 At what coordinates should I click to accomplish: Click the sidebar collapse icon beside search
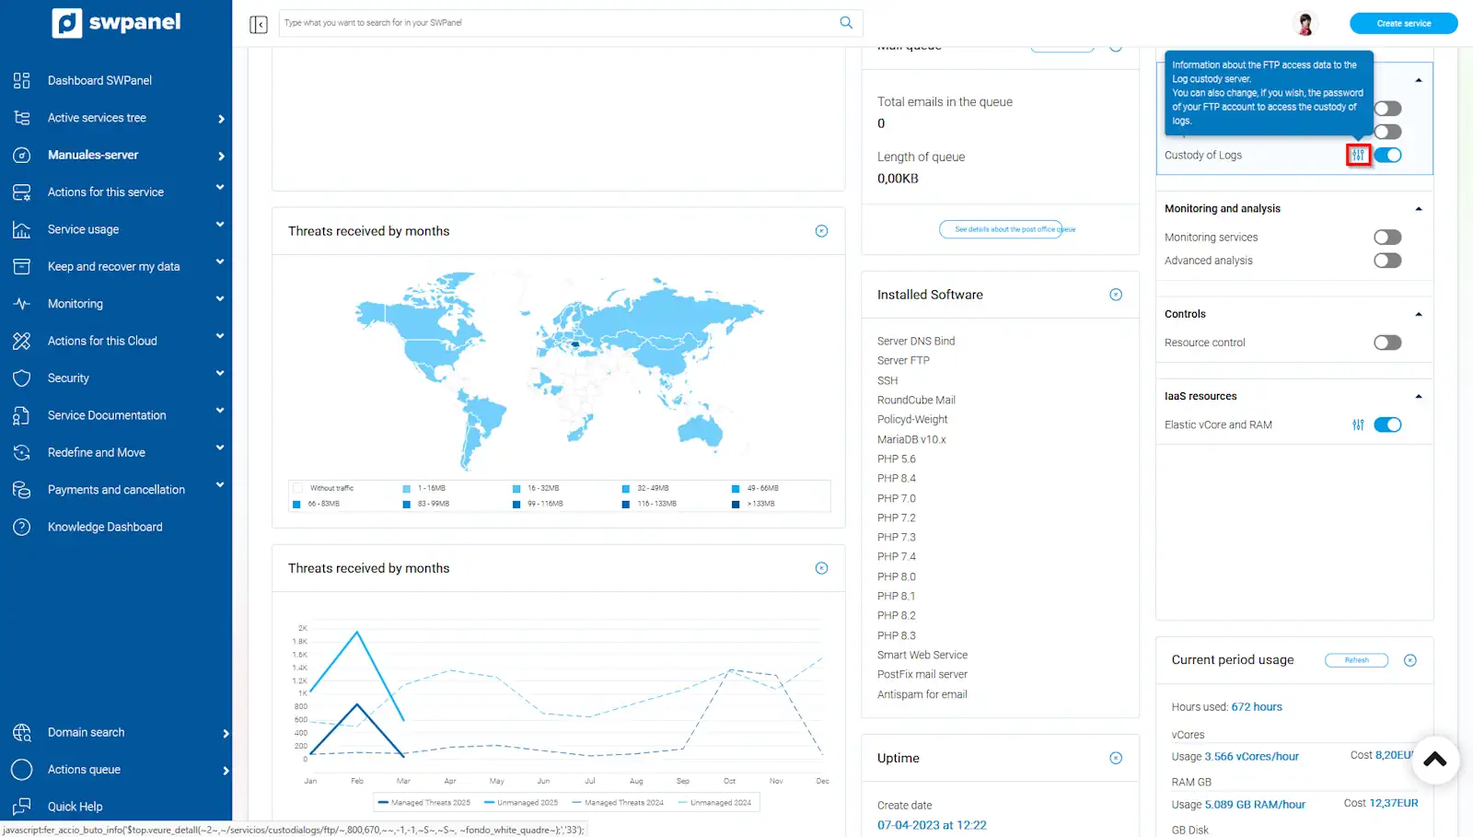[x=259, y=24]
